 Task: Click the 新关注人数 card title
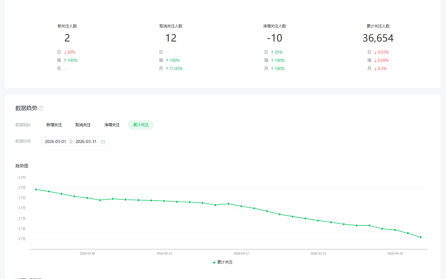click(x=67, y=26)
